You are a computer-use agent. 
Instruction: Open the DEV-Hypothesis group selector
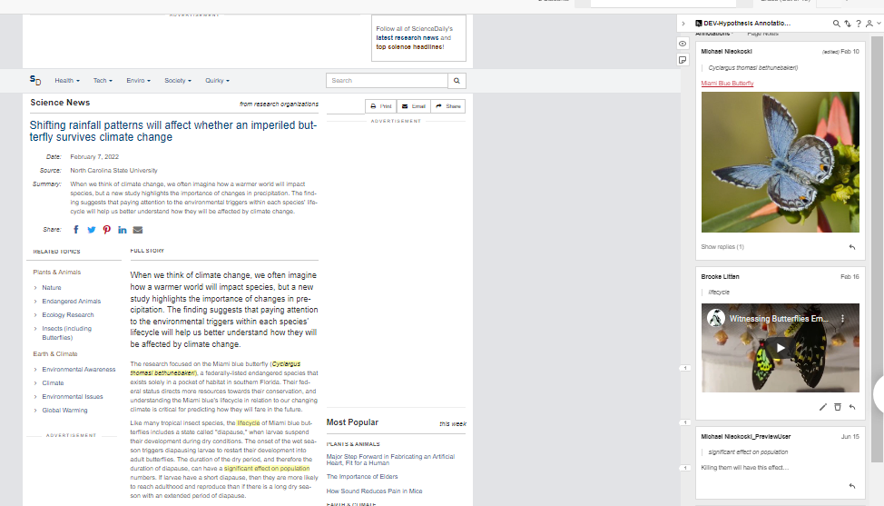(x=742, y=24)
